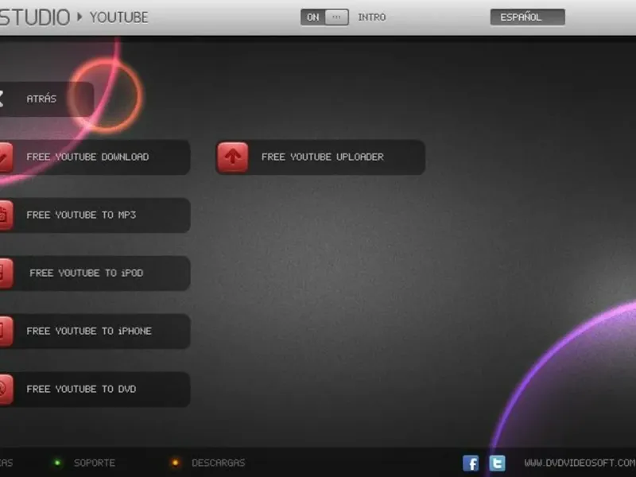Click the back arrow icon next to Atrás
This screenshot has height=477, width=636.
pos(2,99)
